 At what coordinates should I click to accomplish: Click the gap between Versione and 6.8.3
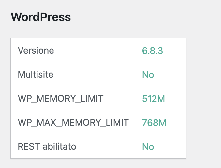(98, 51)
